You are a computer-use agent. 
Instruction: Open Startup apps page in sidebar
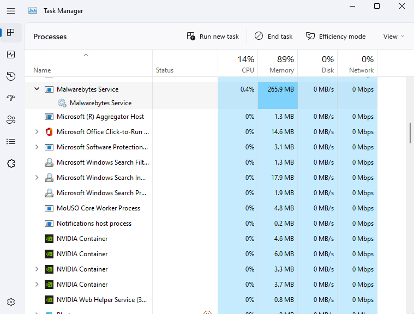coord(11,98)
